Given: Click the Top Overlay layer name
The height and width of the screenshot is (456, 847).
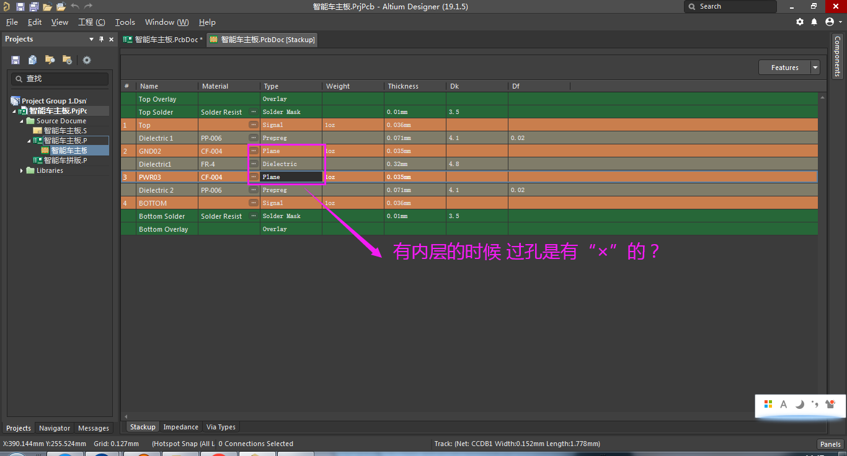Looking at the screenshot, I should [157, 99].
